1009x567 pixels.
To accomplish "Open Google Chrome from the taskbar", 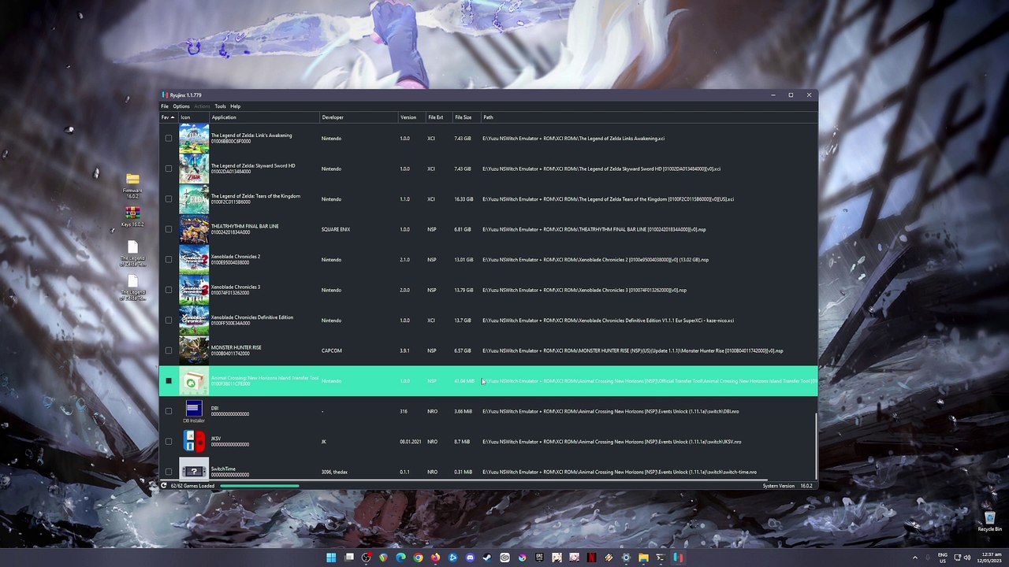I will 418,558.
